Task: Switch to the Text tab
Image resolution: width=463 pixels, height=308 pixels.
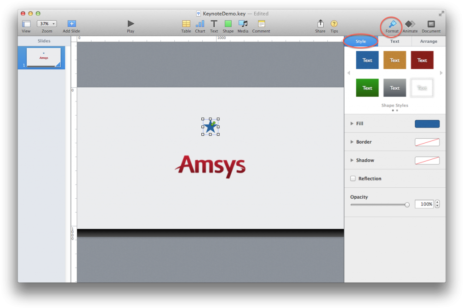Action: [394, 41]
